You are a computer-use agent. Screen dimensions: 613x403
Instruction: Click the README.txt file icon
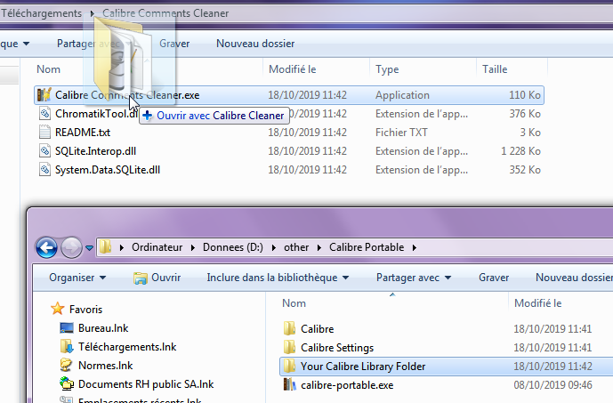[x=44, y=133]
